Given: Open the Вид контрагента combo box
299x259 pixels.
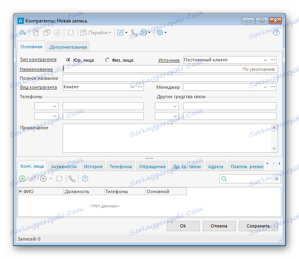Looking at the screenshot, I should (x=133, y=87).
